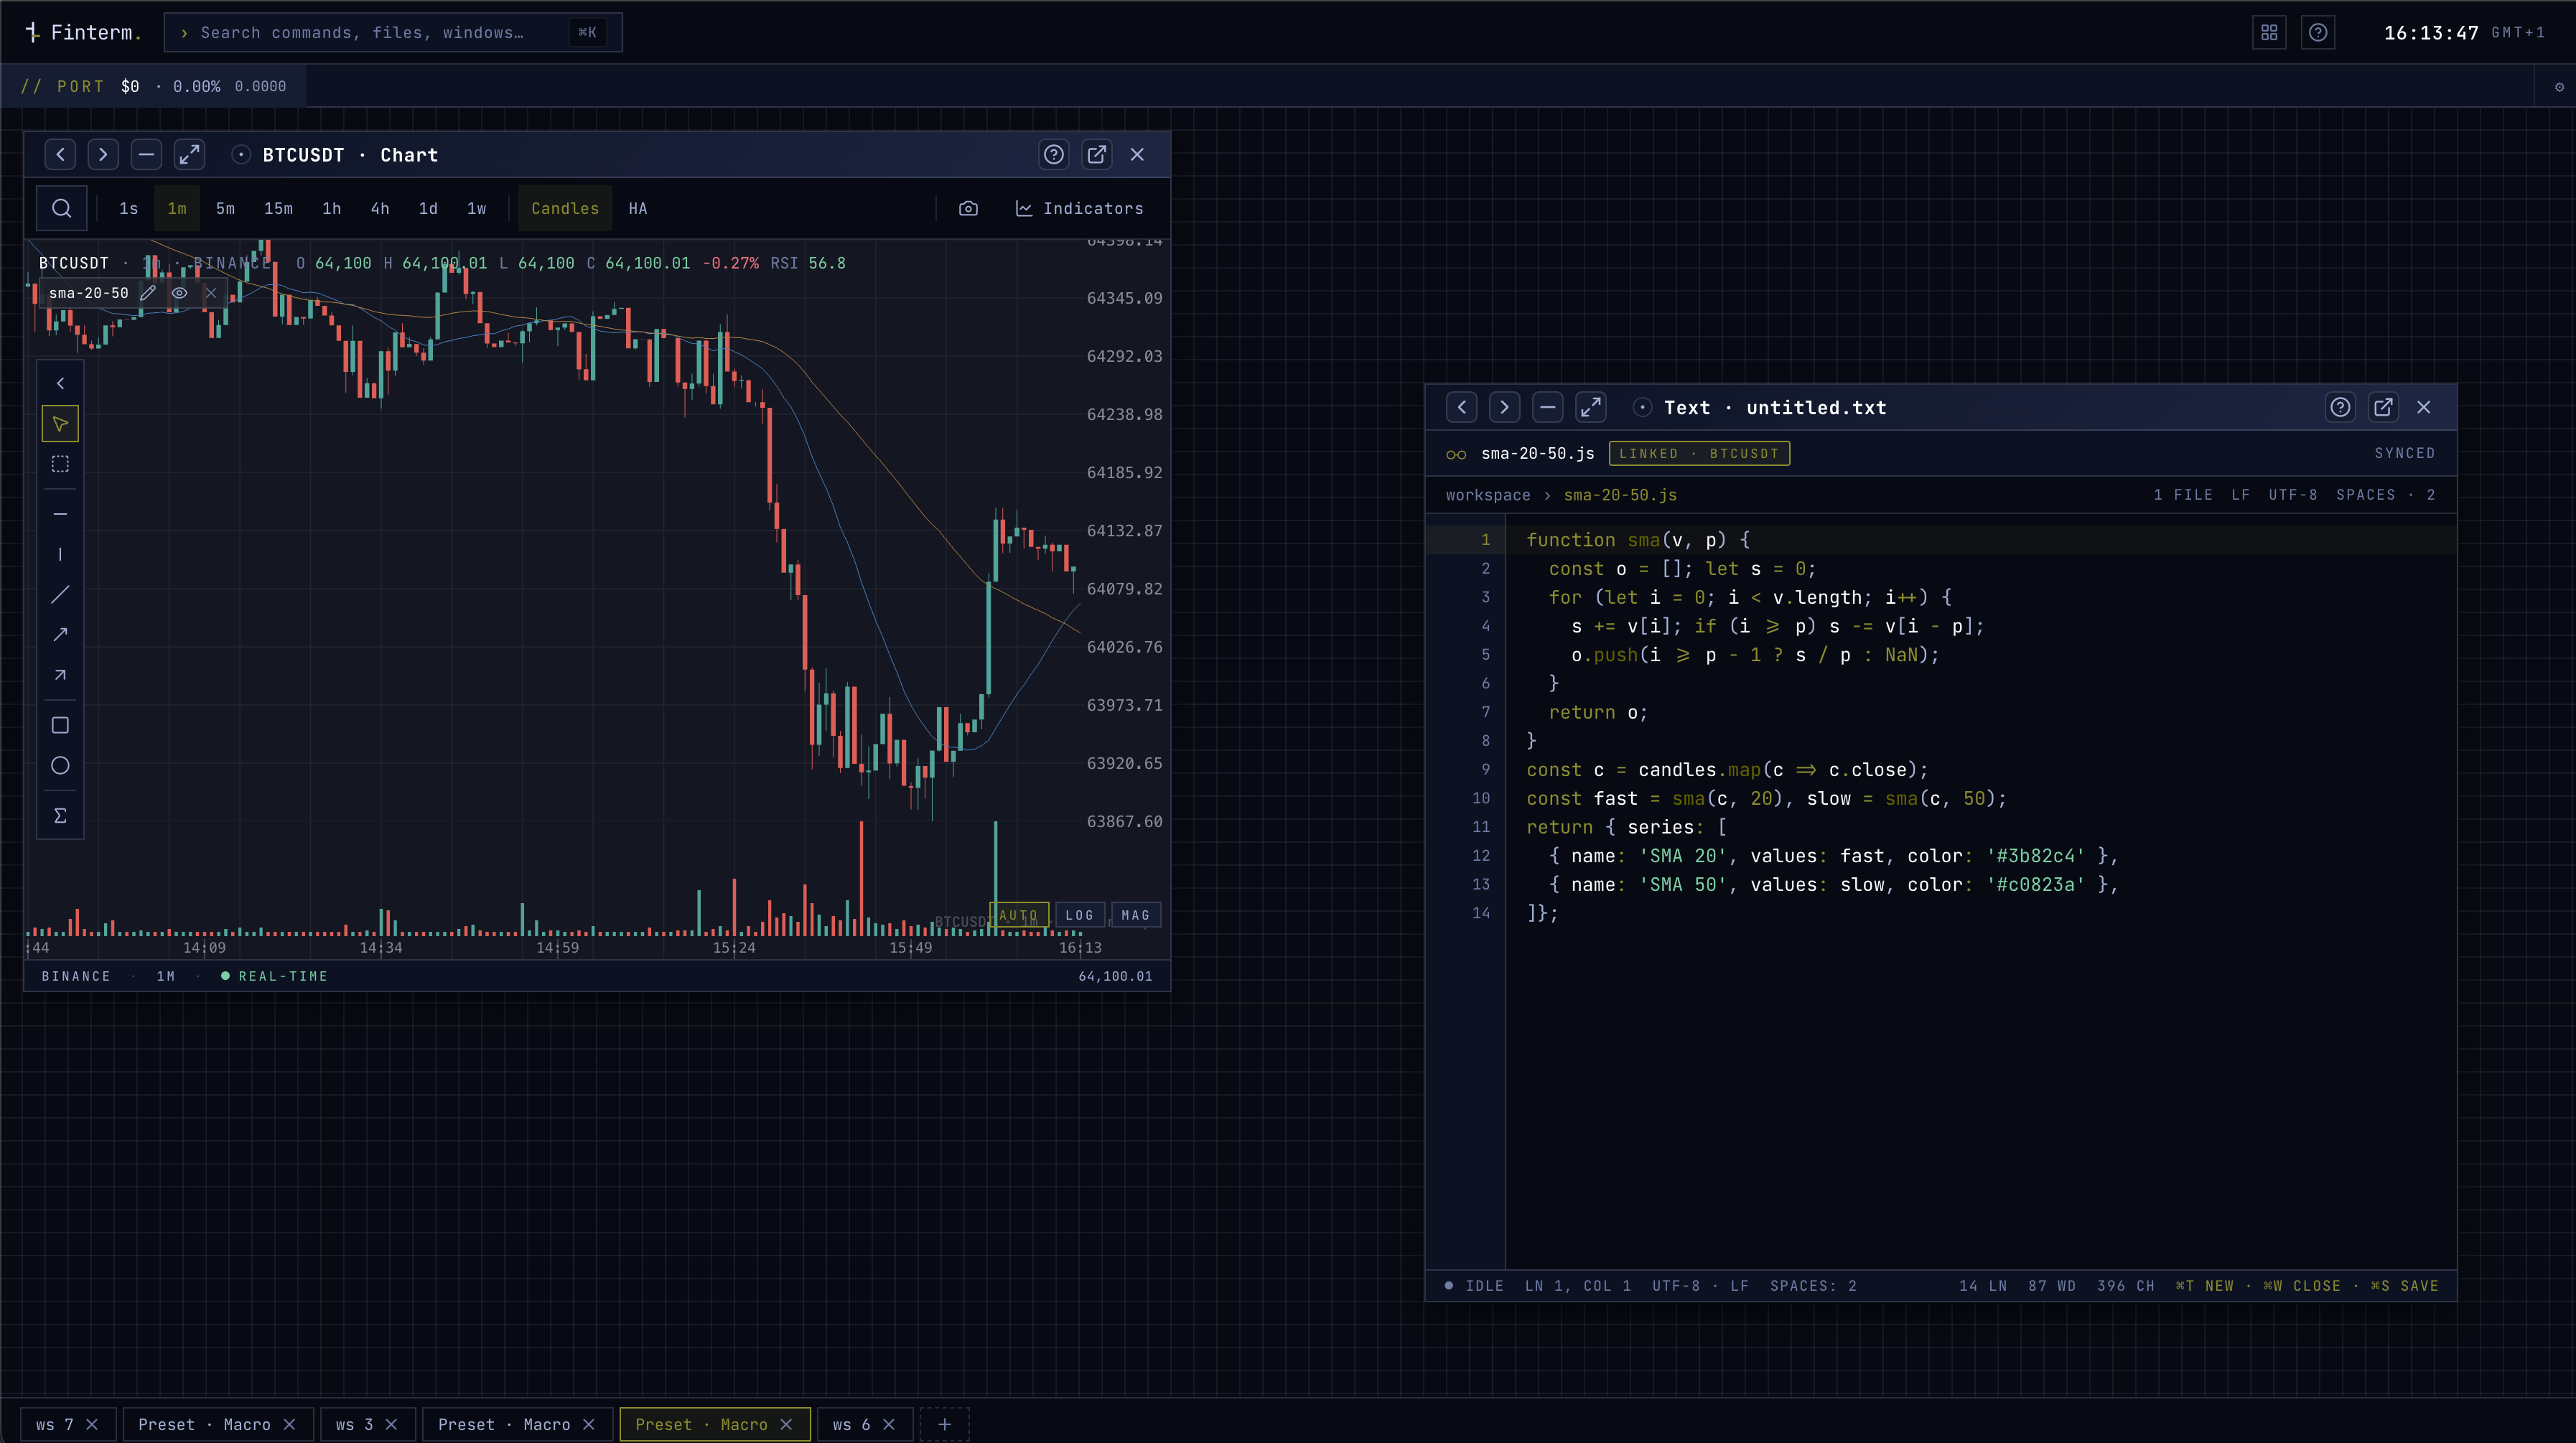Toggle MAG scale button
The height and width of the screenshot is (1443, 2576).
click(x=1136, y=915)
